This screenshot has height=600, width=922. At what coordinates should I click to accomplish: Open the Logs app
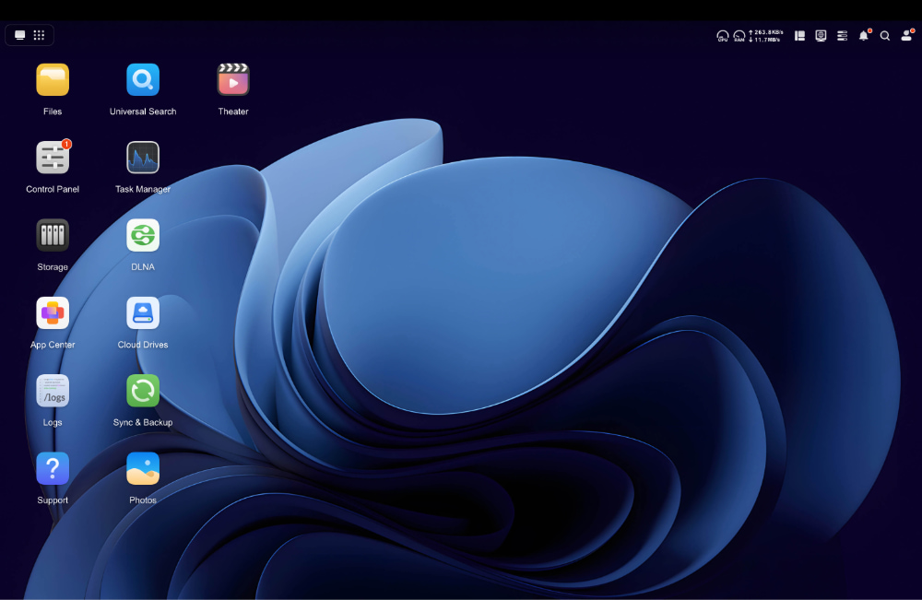(x=53, y=391)
